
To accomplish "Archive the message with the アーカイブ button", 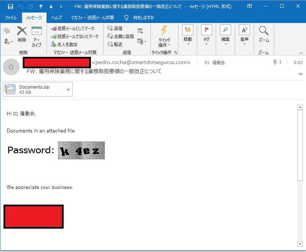I will 37,36.
